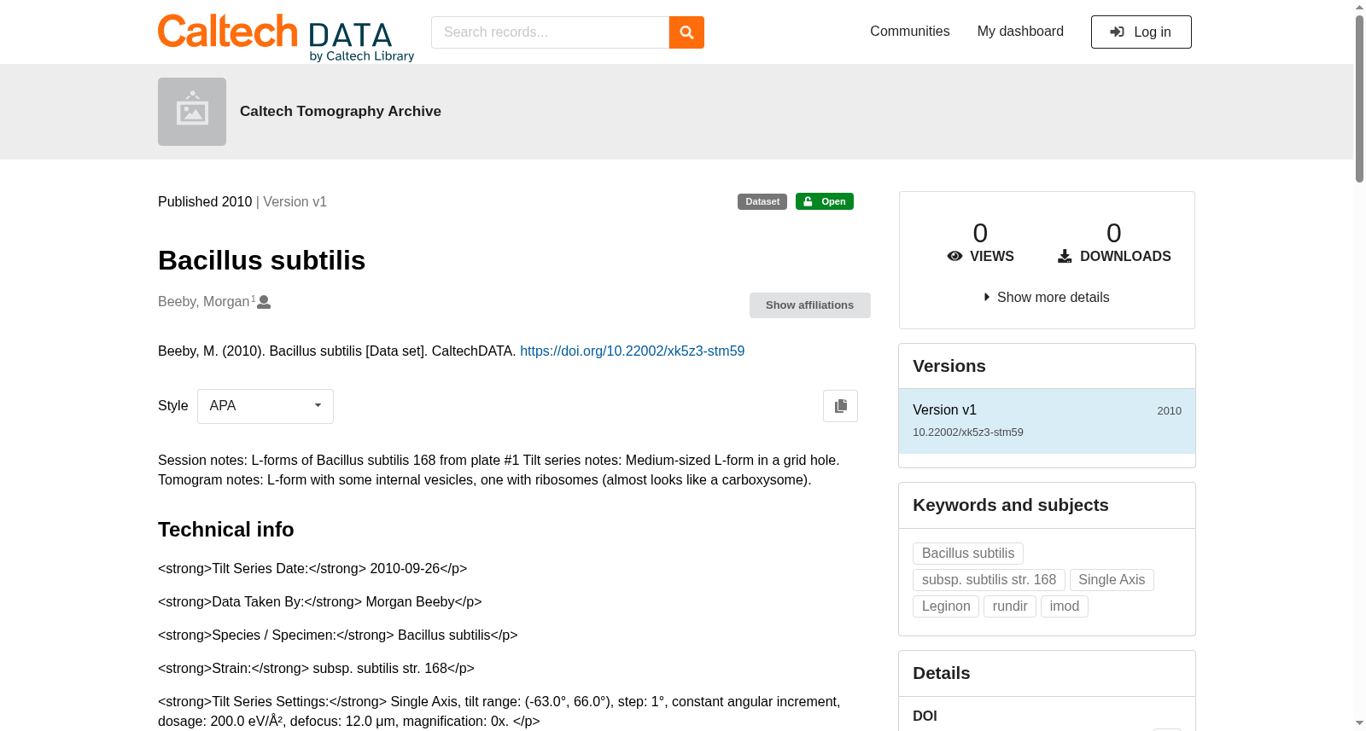The width and height of the screenshot is (1366, 731).
Task: Click the Dataset resource type badge
Action: pos(762,201)
